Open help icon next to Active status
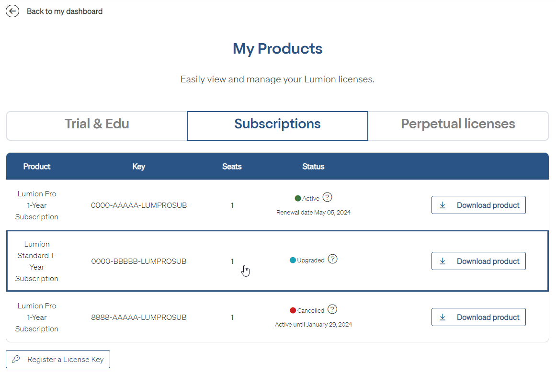Image resolution: width=556 pixels, height=374 pixels. [x=327, y=197]
